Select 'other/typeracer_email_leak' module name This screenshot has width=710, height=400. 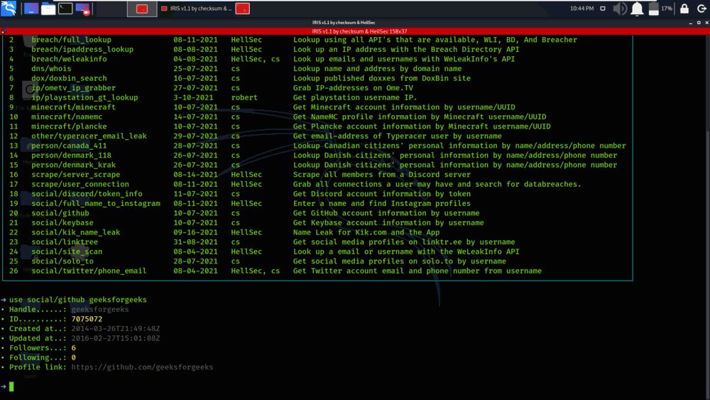click(89, 136)
